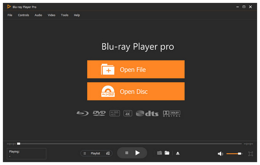
Task: Click the elapsed time display
Action: click(x=12, y=144)
